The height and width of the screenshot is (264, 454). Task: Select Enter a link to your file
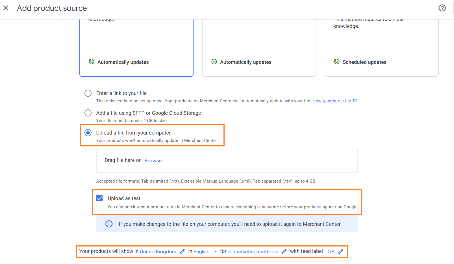click(88, 93)
